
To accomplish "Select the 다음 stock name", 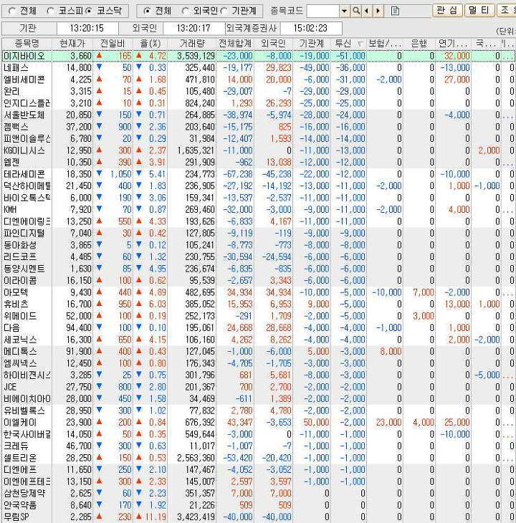I will click(11, 328).
